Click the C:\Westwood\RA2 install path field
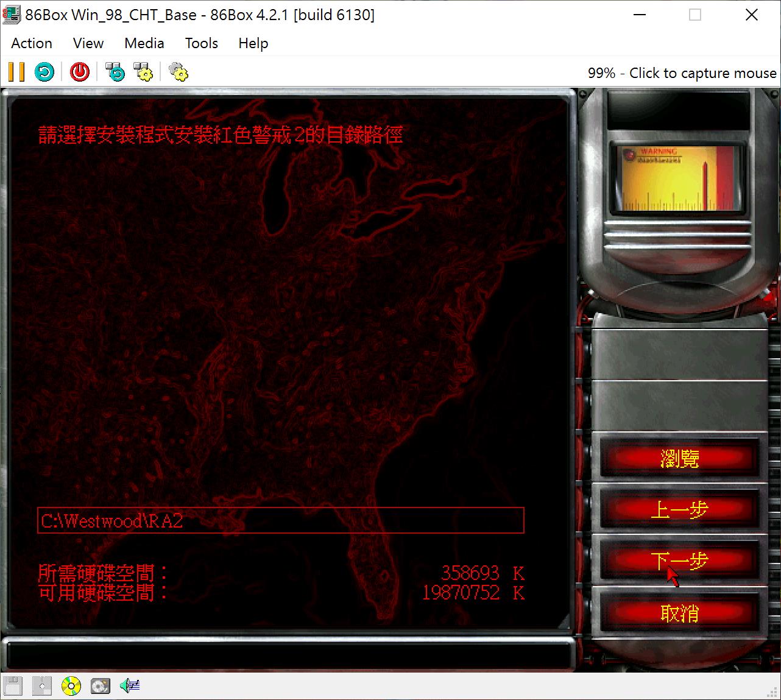 pyautogui.click(x=280, y=520)
